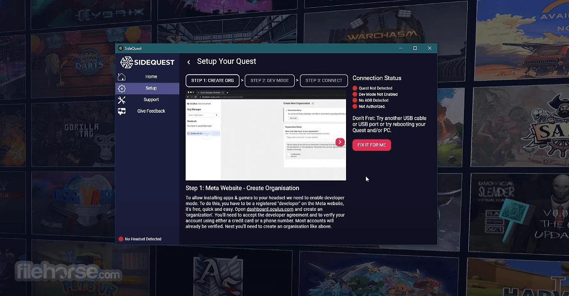Click the No ADB Detected text
This screenshot has height=296, width=569.
[x=373, y=100]
